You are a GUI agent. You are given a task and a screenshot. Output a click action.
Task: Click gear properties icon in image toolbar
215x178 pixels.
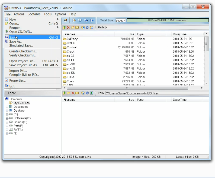point(87,28)
